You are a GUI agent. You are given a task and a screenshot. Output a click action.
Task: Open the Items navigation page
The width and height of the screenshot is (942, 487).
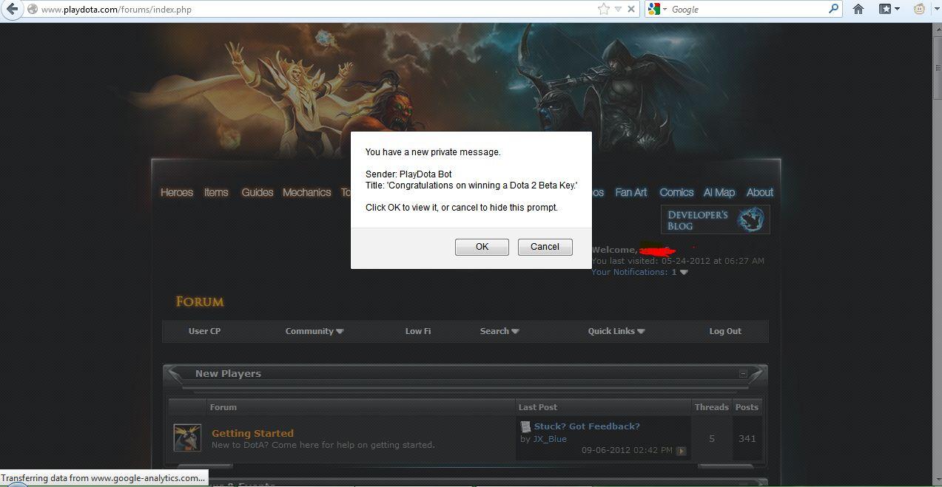tap(216, 192)
